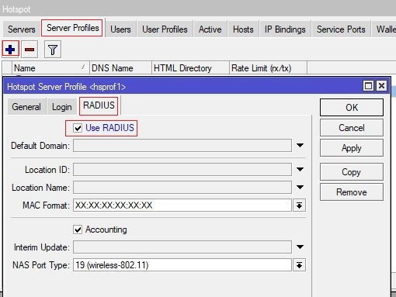Expand the Location ID field arrow
This screenshot has width=396, height=297.
[x=300, y=170]
